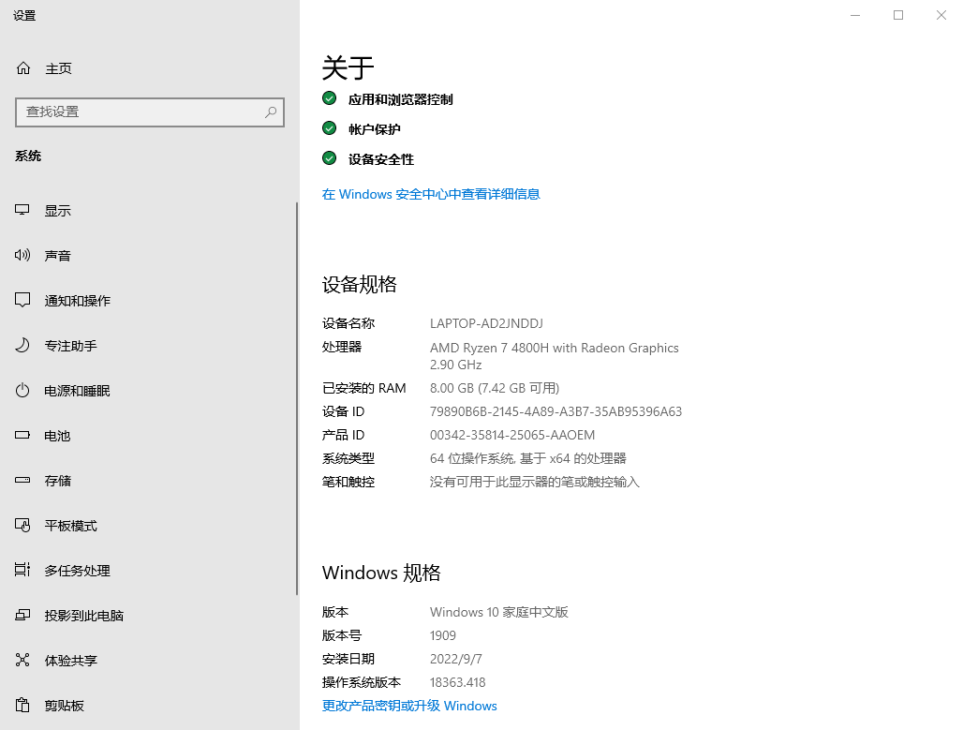Click green check next to 设备安全性
The height and width of the screenshot is (730, 963).
click(329, 158)
